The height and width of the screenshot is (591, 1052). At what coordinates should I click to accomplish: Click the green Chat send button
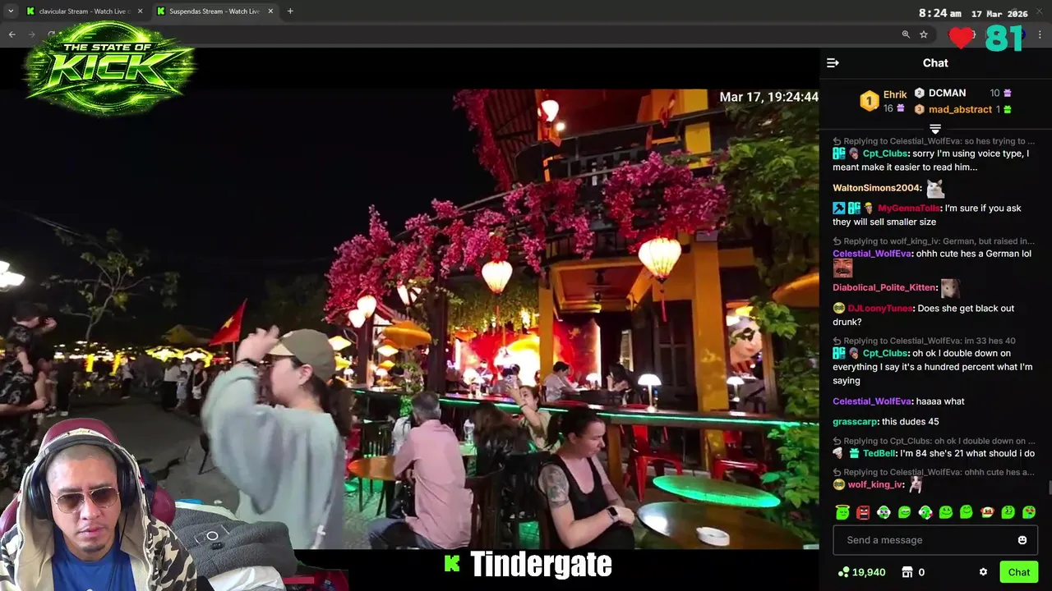1019,572
